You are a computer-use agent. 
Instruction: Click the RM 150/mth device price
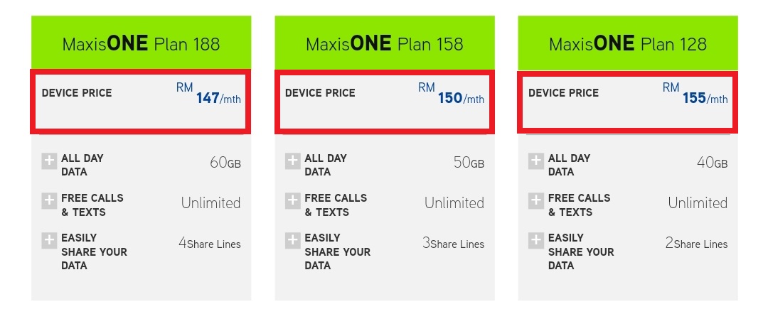coord(452,96)
